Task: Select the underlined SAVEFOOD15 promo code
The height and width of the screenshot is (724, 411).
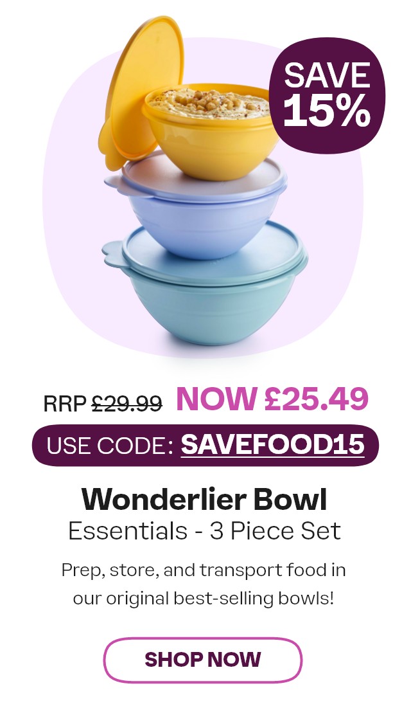Action: [x=273, y=445]
